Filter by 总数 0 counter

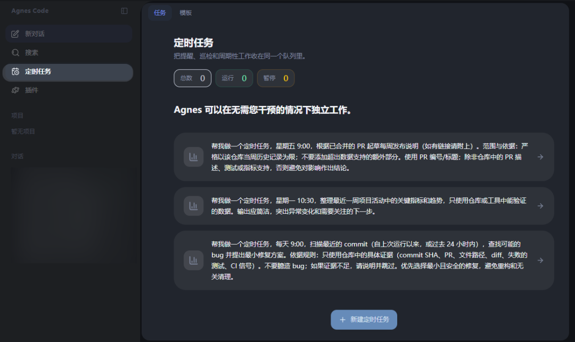point(193,78)
